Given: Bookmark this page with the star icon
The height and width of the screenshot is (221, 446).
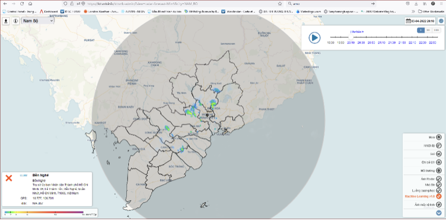Looking at the screenshot, I should (280, 4).
